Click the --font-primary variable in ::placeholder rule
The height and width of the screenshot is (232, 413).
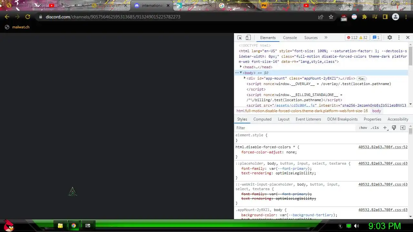(x=292, y=169)
